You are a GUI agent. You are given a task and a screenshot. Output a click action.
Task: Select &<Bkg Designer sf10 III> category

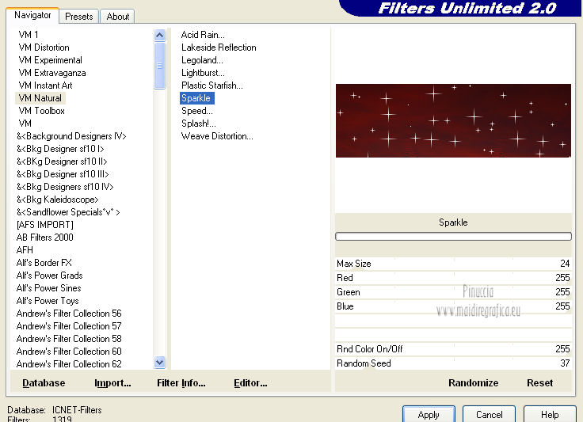tap(63, 174)
